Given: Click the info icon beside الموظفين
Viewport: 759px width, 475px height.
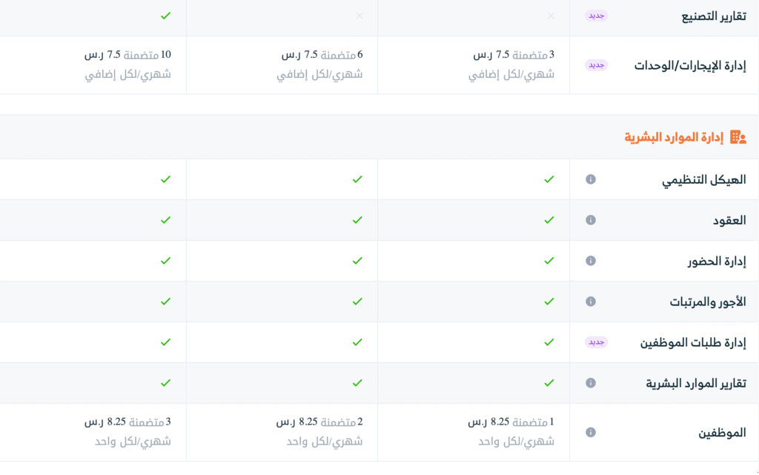Looking at the screenshot, I should (x=591, y=432).
